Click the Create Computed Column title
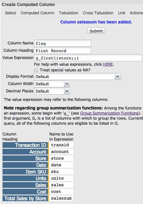Screen dimensions: 143x204 point(28,4)
